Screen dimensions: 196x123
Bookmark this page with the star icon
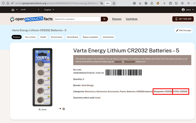(x=114, y=3)
